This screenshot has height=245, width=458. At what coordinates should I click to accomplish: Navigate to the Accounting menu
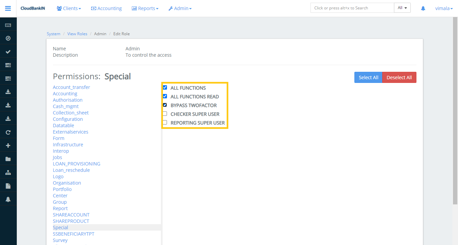pyautogui.click(x=106, y=8)
